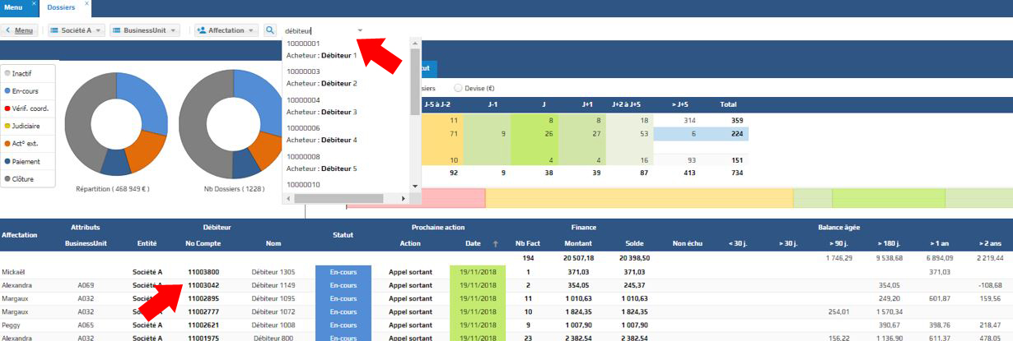Open the Affectation dropdown
Screen dimensions: 1013x341
pyautogui.click(x=225, y=30)
